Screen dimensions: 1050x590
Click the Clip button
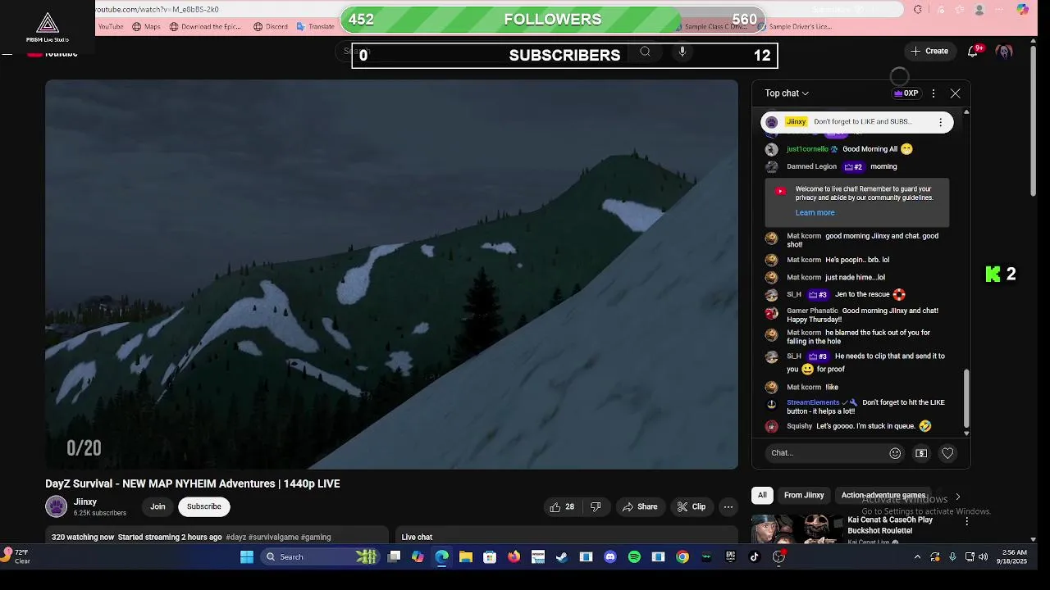pyautogui.click(x=691, y=507)
